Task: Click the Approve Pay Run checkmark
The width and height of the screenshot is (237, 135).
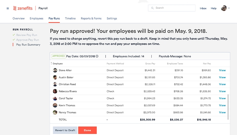Action: (x=14, y=39)
